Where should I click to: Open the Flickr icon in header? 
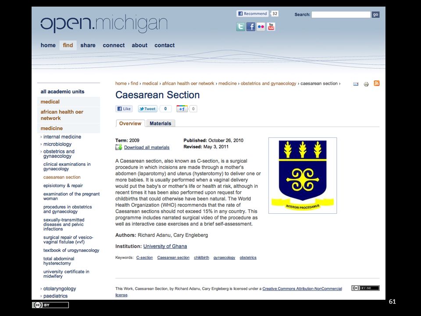point(260,27)
